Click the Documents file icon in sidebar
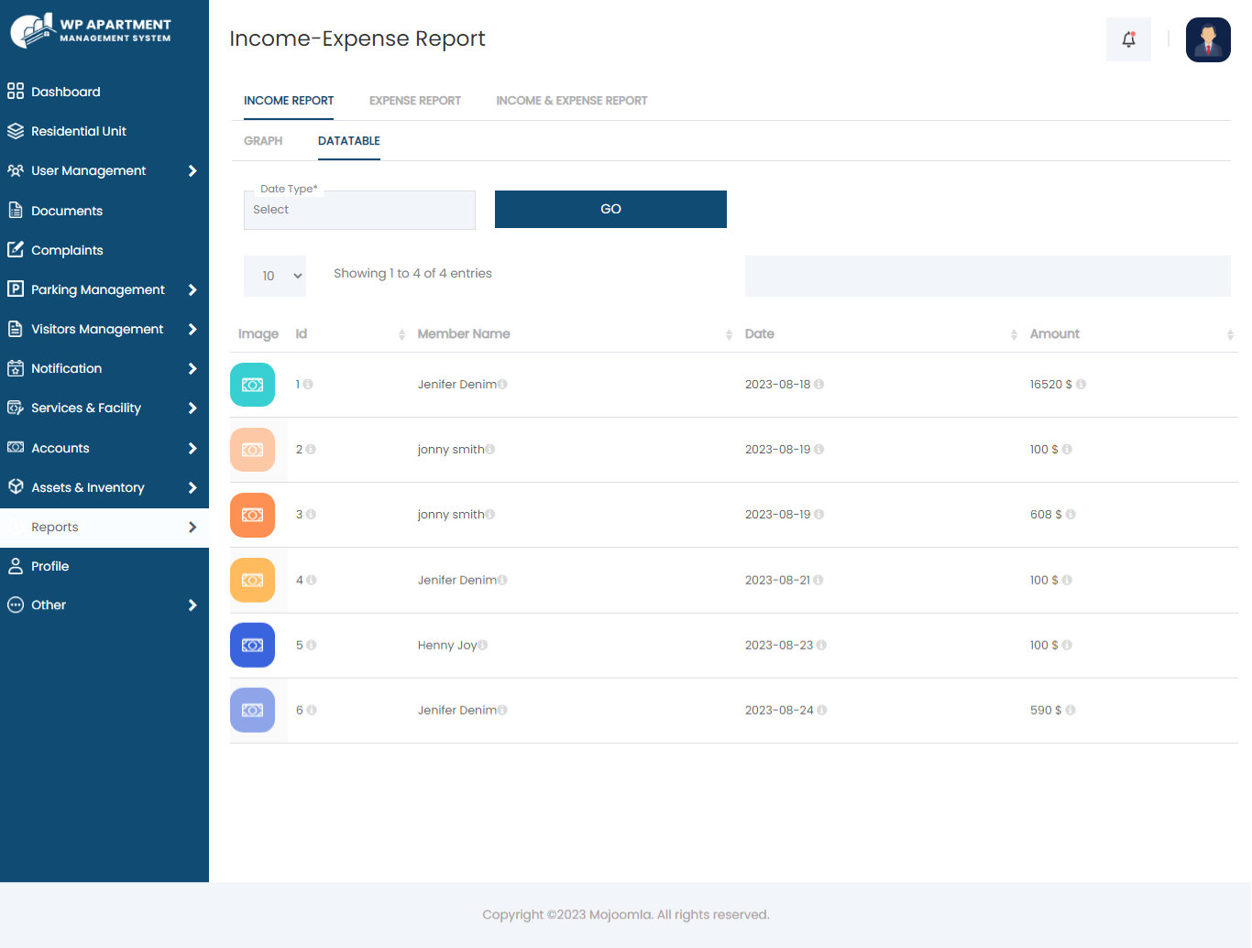Viewport: 1252px width, 948px height. 16,210
